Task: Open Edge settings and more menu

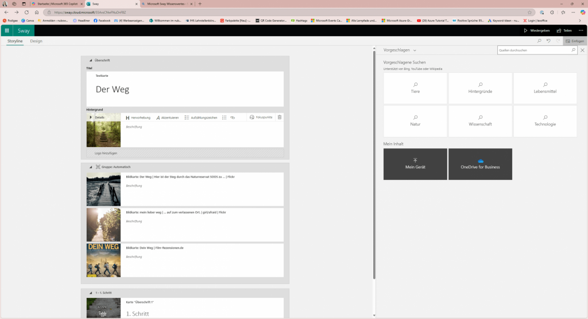Action: tap(574, 13)
